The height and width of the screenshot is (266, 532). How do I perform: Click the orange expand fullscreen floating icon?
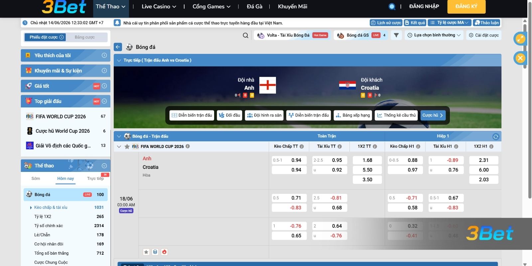[x=520, y=39]
